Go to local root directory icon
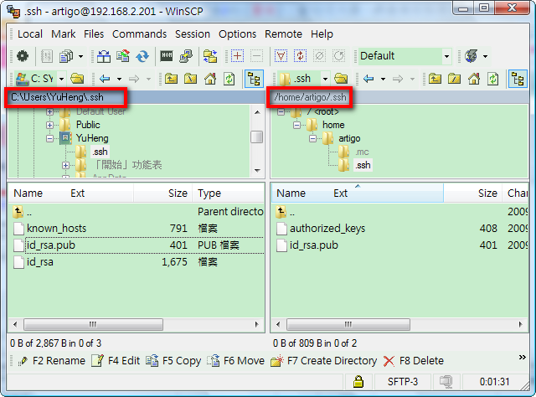Image resolution: width=536 pixels, height=397 pixels. pos(191,79)
